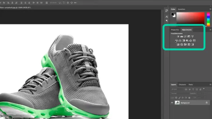Switch to the Properties tab

(175, 30)
